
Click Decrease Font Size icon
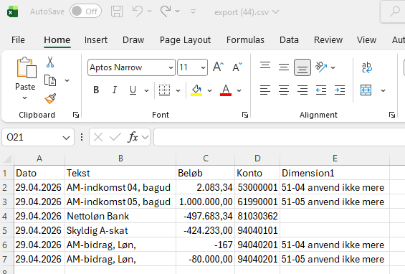[237, 67]
